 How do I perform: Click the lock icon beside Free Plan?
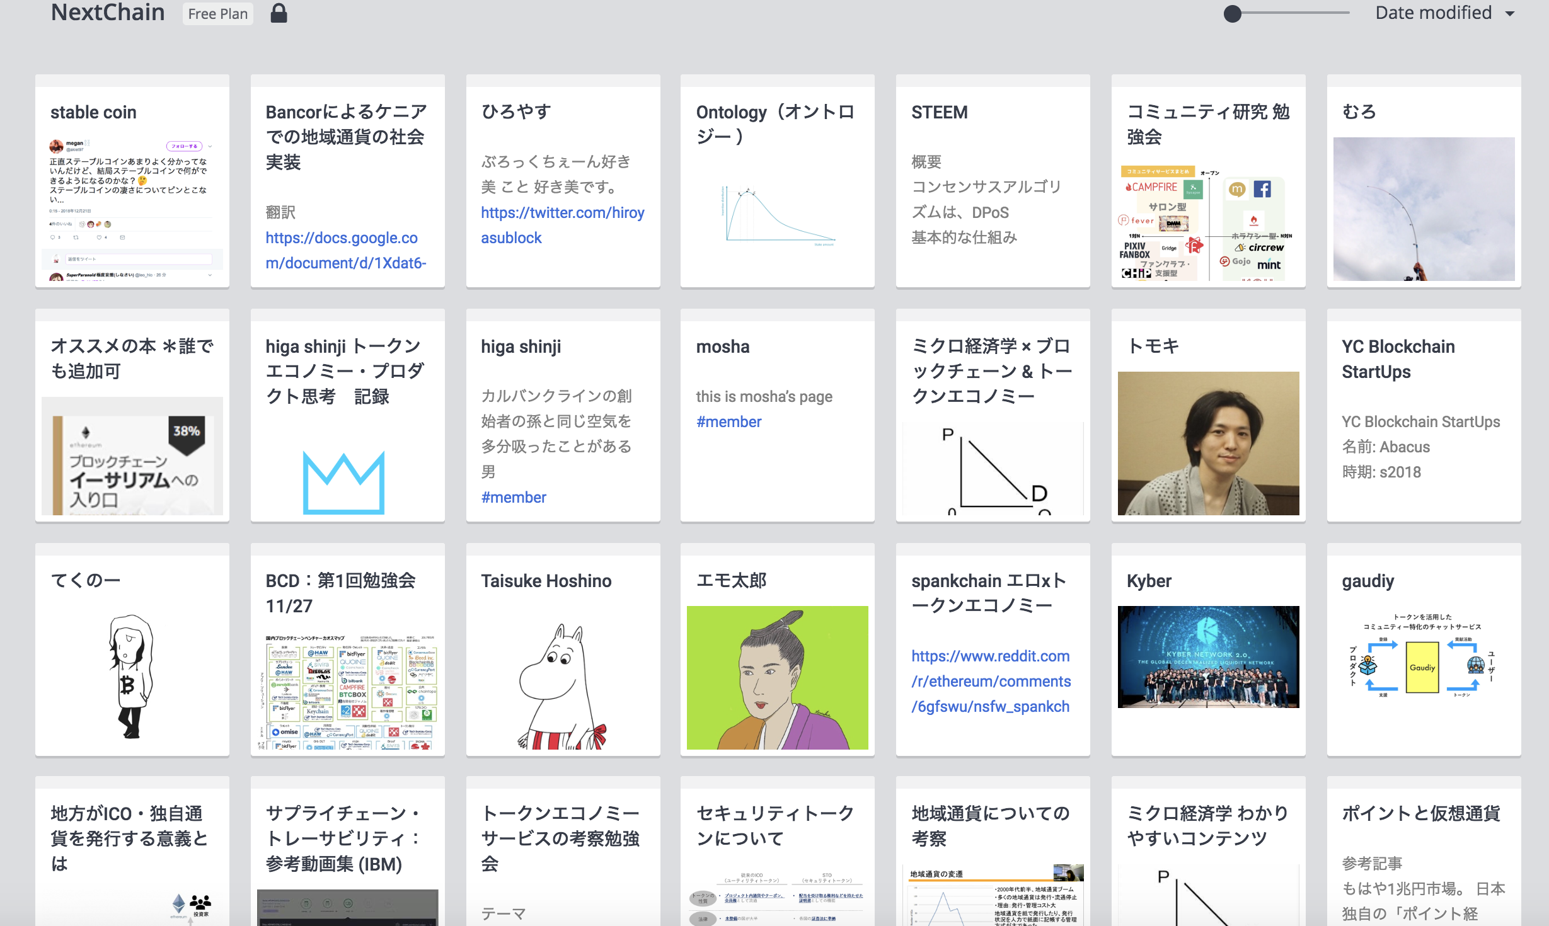point(279,13)
